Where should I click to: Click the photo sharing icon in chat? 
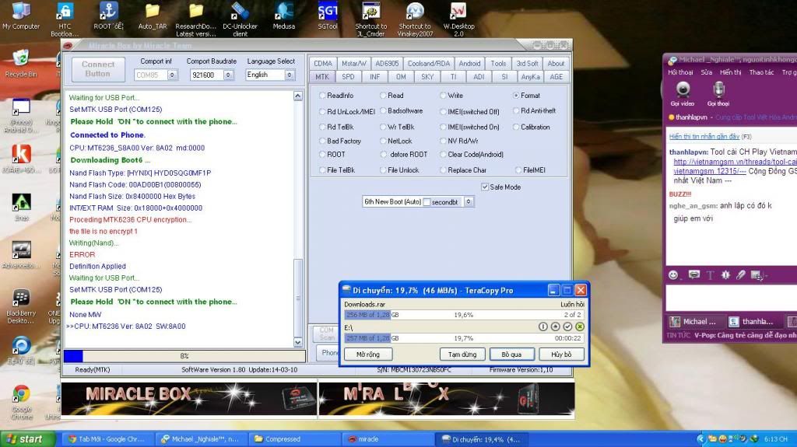(757, 275)
